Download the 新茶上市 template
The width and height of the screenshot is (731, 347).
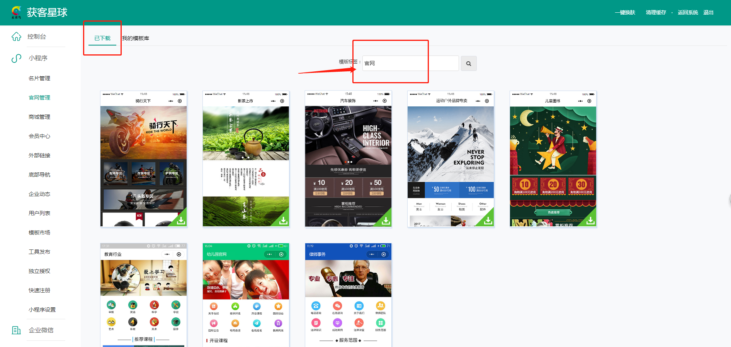pyautogui.click(x=283, y=221)
